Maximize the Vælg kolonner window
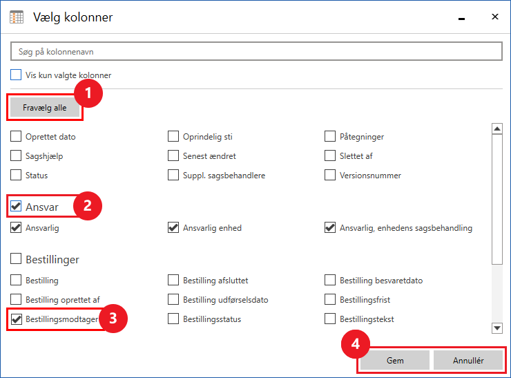Screen dimensions: 511x378 coord(464,17)
